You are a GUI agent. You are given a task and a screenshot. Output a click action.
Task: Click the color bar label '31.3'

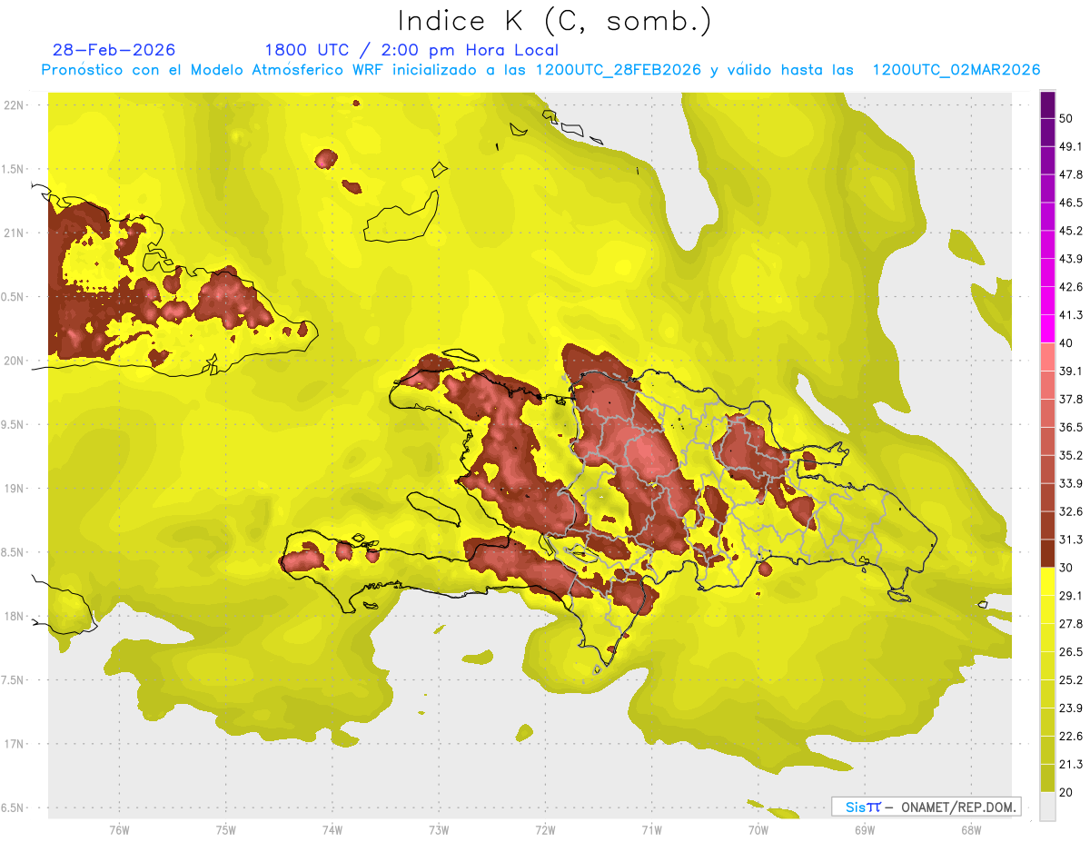pyautogui.click(x=1071, y=540)
